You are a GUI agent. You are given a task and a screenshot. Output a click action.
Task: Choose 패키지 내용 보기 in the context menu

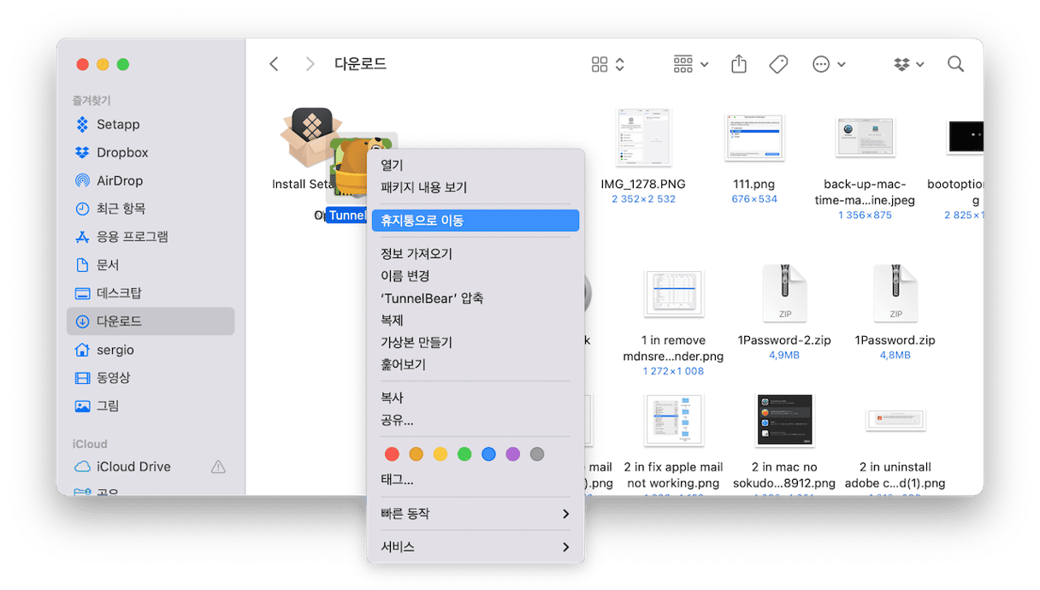(476, 187)
